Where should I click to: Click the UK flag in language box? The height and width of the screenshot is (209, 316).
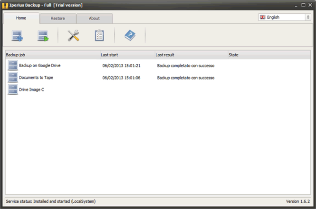tap(263, 17)
